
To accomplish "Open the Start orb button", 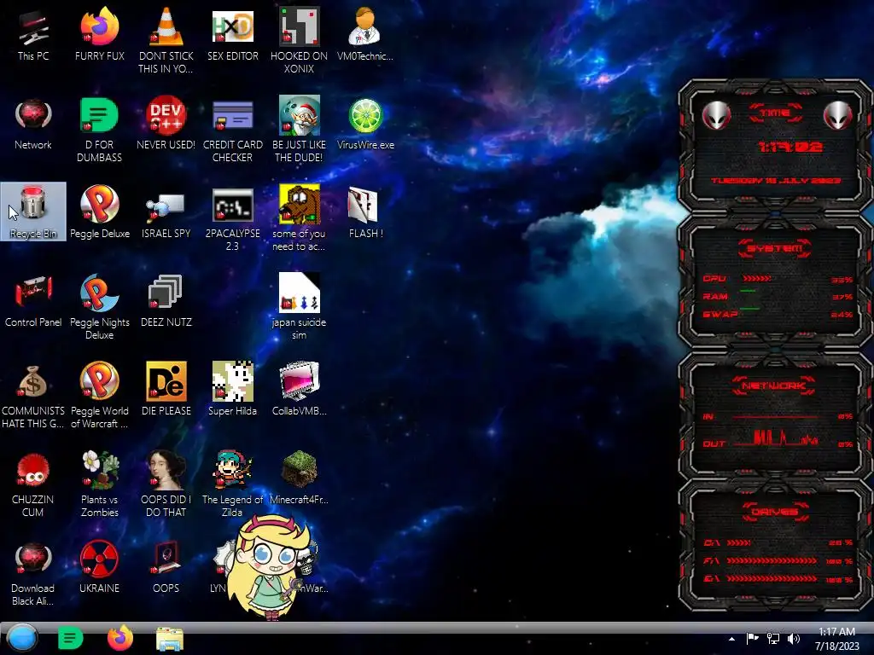I will [22, 638].
